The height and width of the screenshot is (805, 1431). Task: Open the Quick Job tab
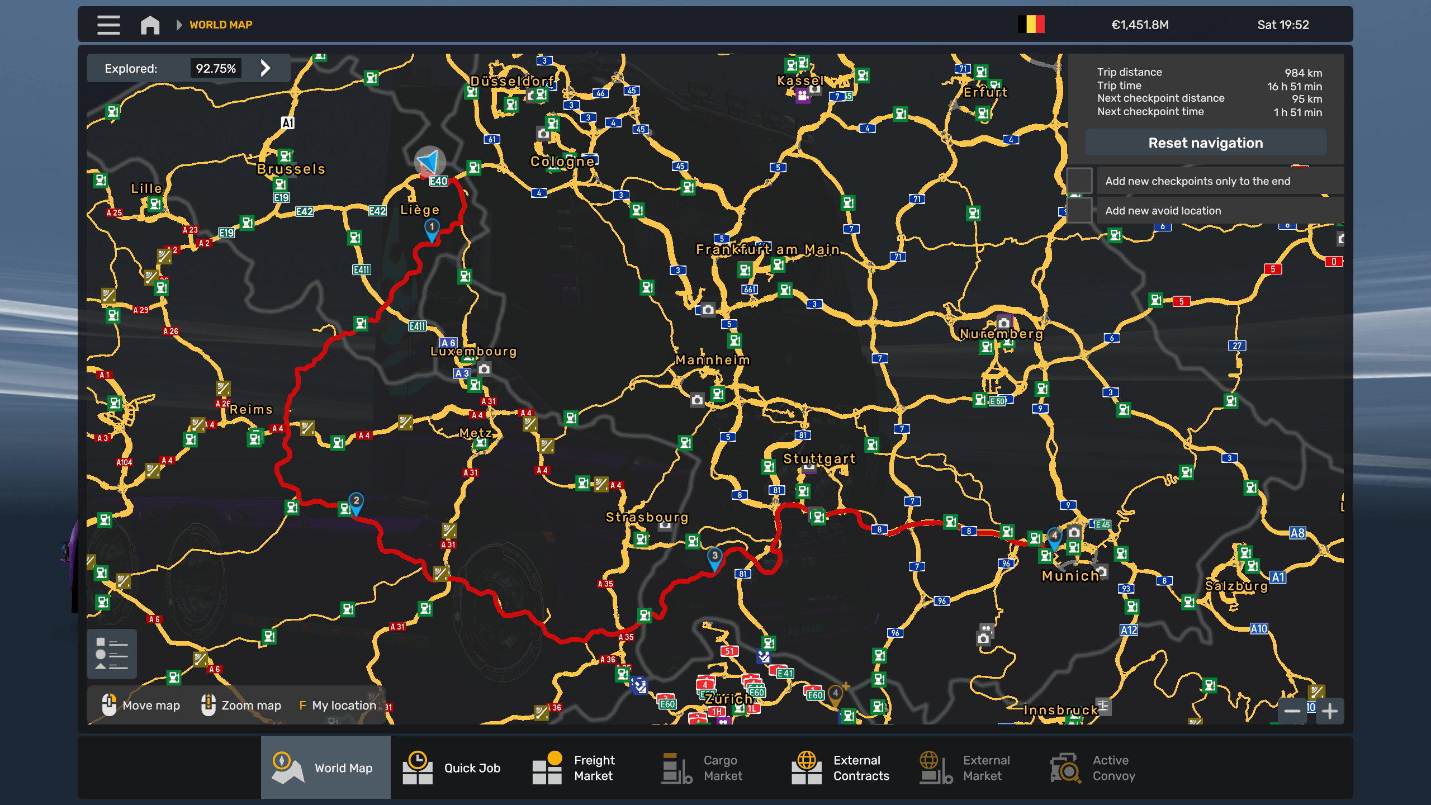click(453, 768)
